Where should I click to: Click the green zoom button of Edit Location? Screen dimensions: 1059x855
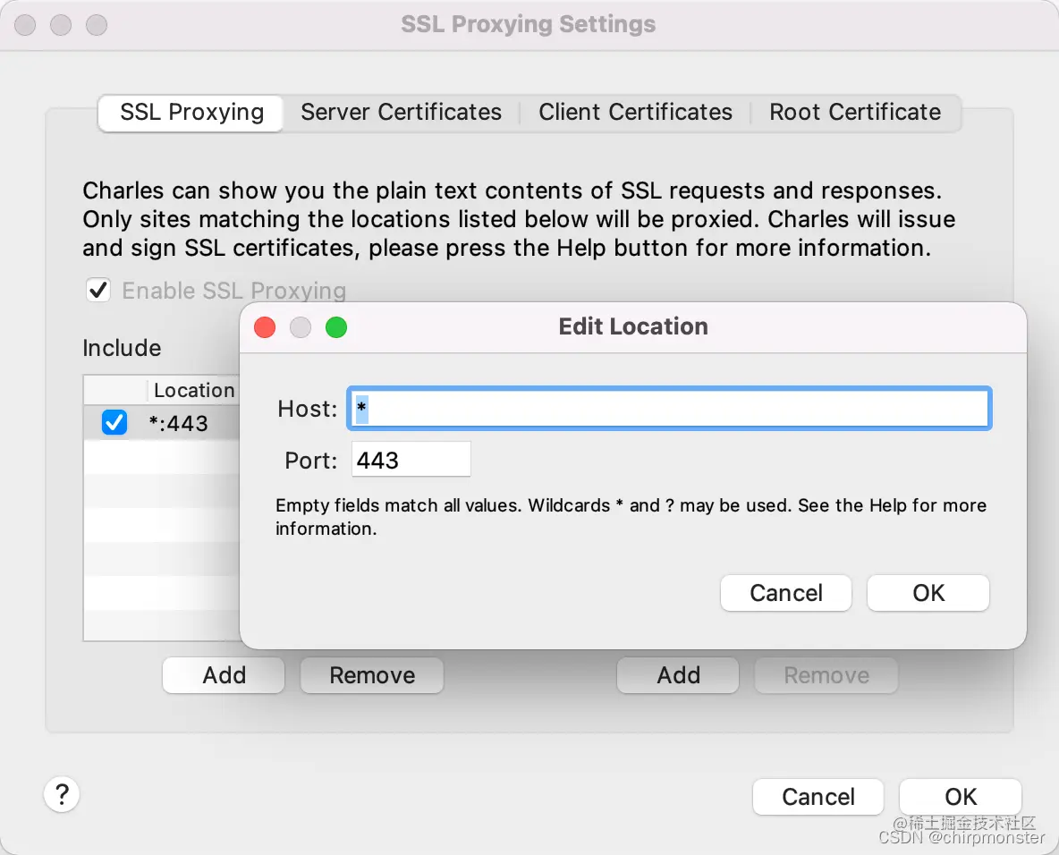click(336, 327)
